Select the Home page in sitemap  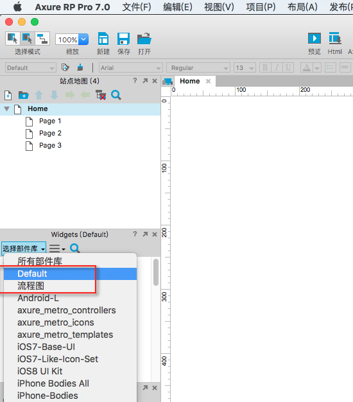80,109
